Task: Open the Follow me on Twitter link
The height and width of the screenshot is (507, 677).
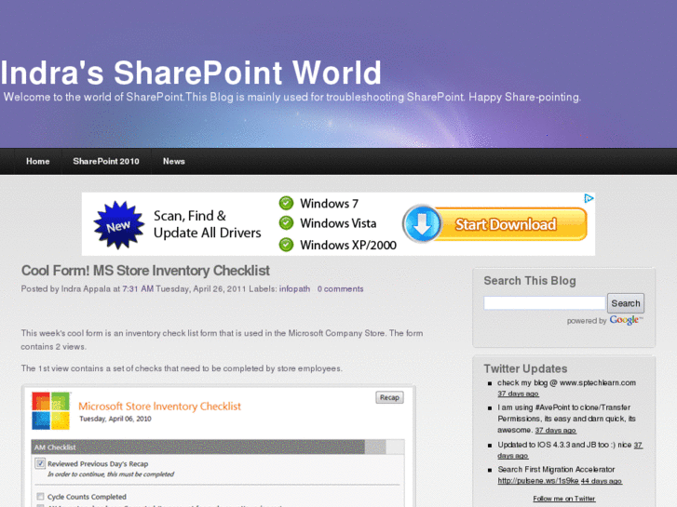Action: click(564, 499)
